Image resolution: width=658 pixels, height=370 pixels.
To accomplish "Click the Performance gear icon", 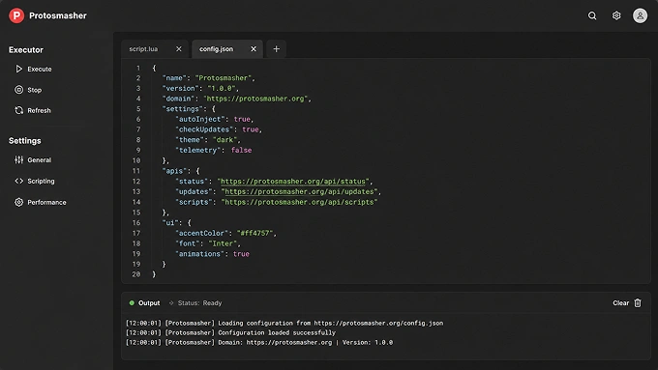I will pos(19,202).
